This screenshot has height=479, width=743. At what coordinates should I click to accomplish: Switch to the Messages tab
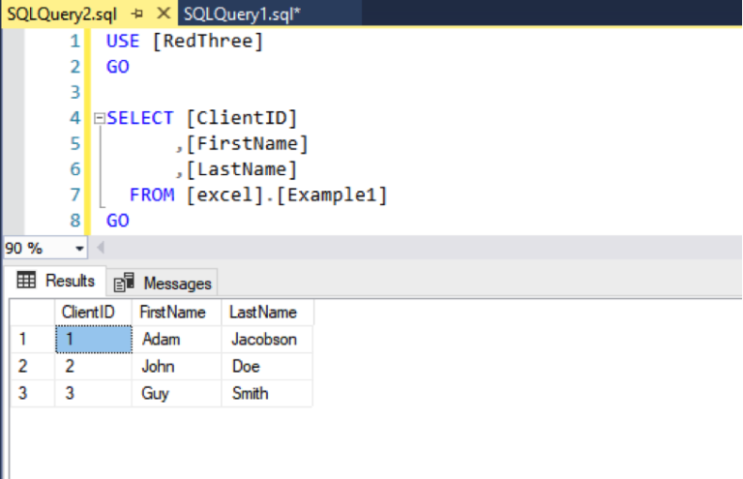[x=163, y=284]
